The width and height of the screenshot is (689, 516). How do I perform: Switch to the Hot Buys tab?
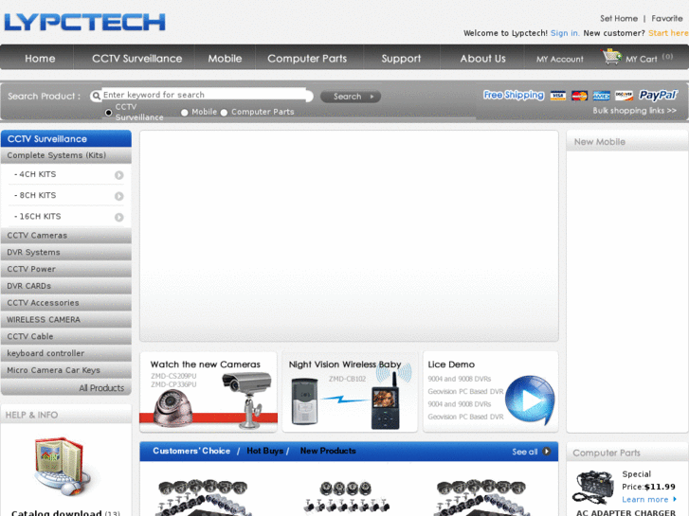pos(265,451)
